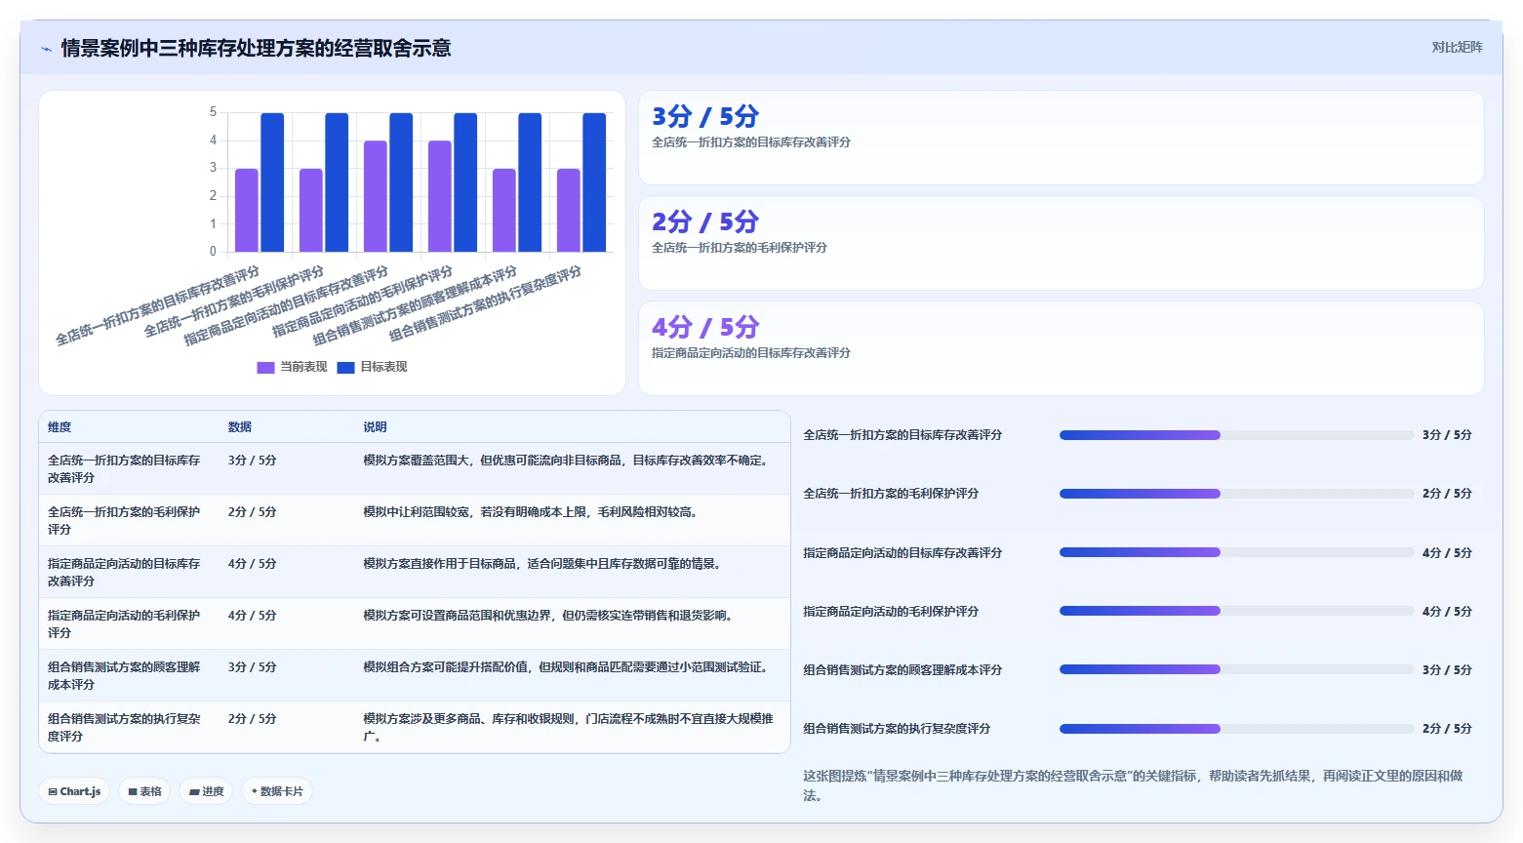
Task: Click description starting 模拟组合方案可能提升搭配价值
Action: (x=567, y=667)
